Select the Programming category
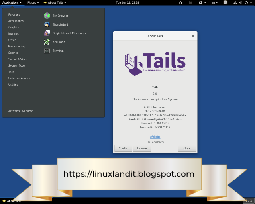Image resolution: width=255 pixels, height=204 pixels. pos(17,46)
